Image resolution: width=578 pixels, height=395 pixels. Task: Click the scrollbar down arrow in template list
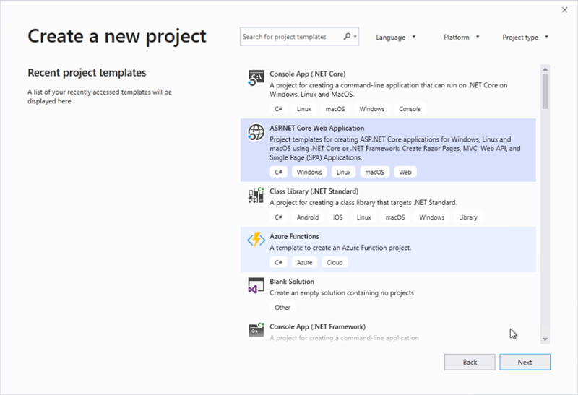tap(545, 339)
